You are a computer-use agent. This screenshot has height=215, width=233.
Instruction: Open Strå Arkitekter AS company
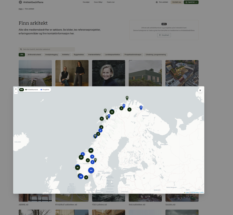(x=137, y=204)
